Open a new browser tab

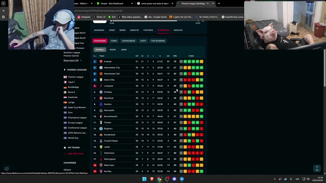click(219, 4)
